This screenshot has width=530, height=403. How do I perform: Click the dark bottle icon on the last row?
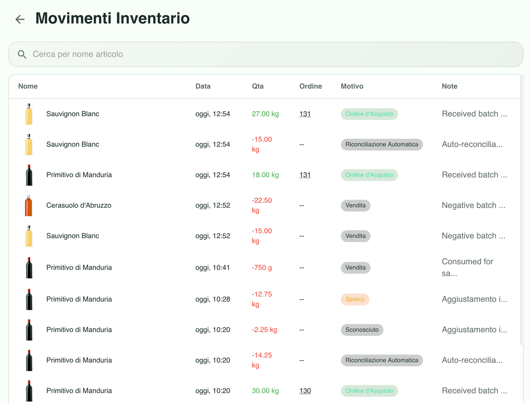29,391
